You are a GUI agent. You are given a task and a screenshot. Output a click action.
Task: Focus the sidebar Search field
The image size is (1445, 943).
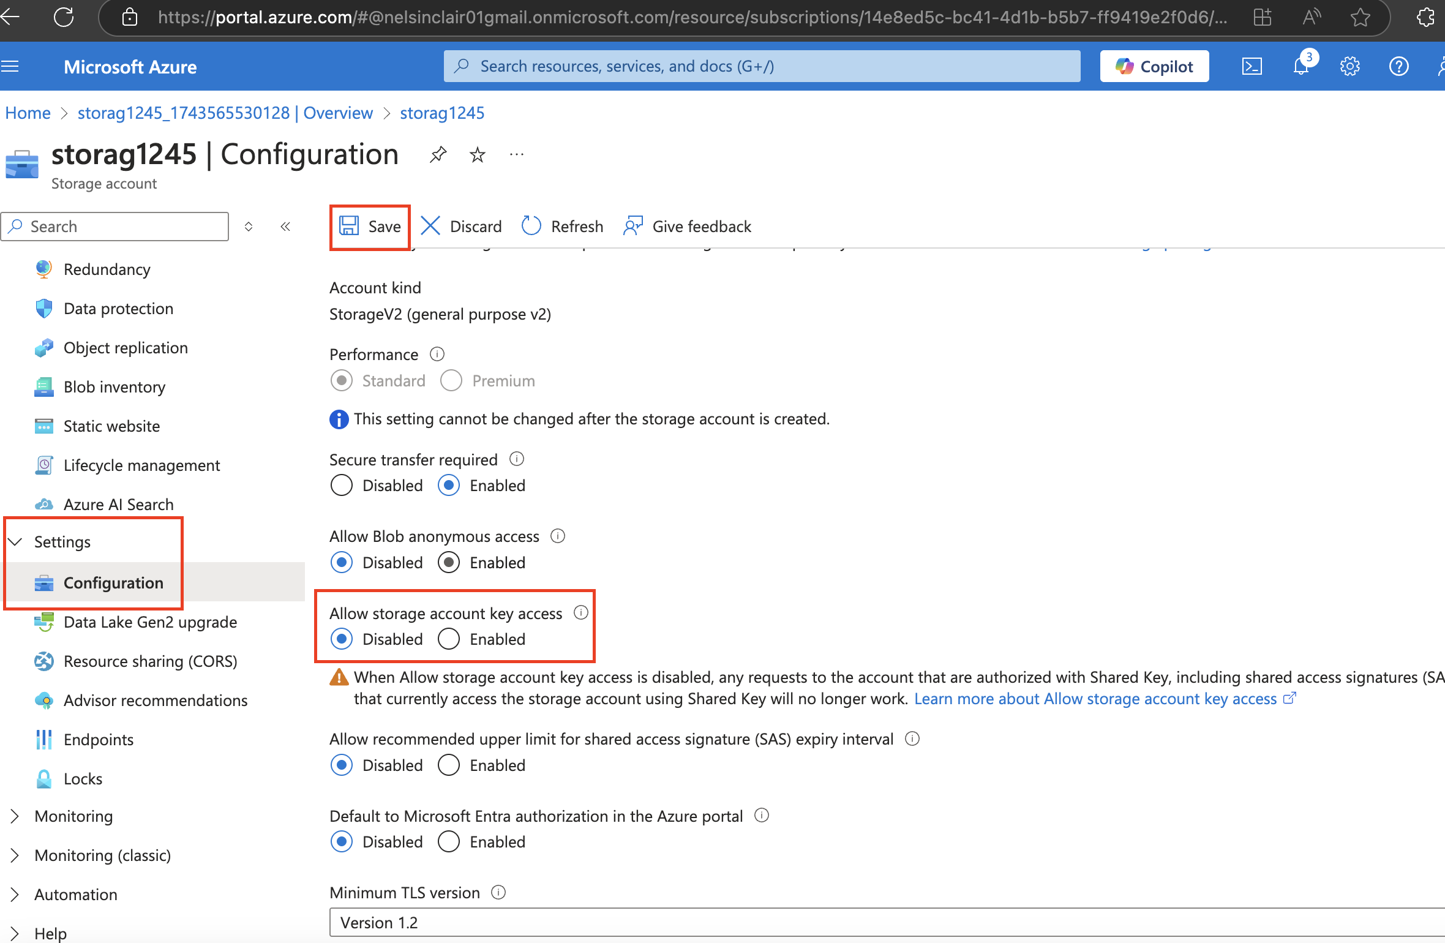click(115, 227)
